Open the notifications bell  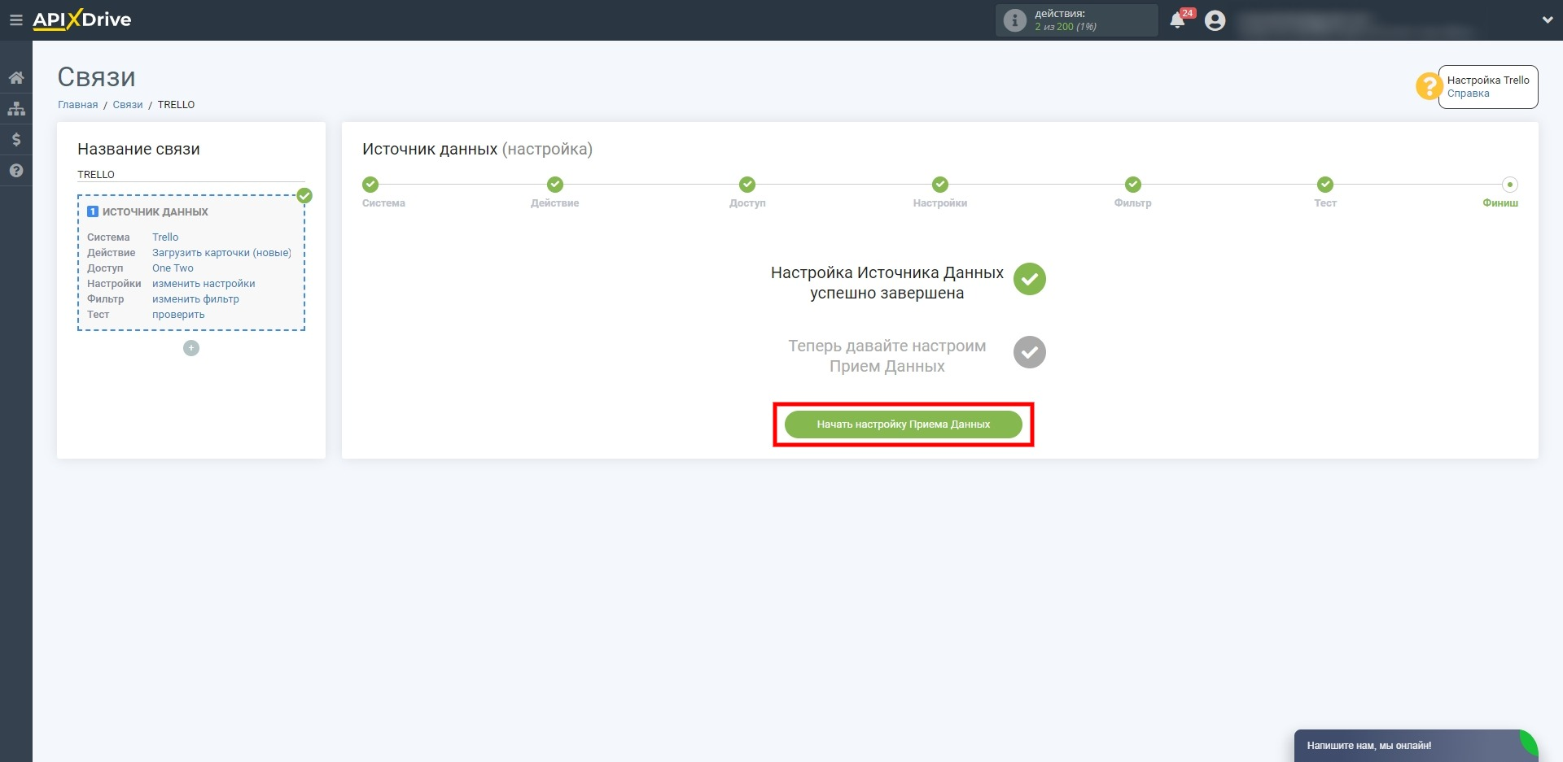[1177, 20]
